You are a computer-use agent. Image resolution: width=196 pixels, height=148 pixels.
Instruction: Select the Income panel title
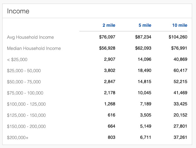coord(18,11)
